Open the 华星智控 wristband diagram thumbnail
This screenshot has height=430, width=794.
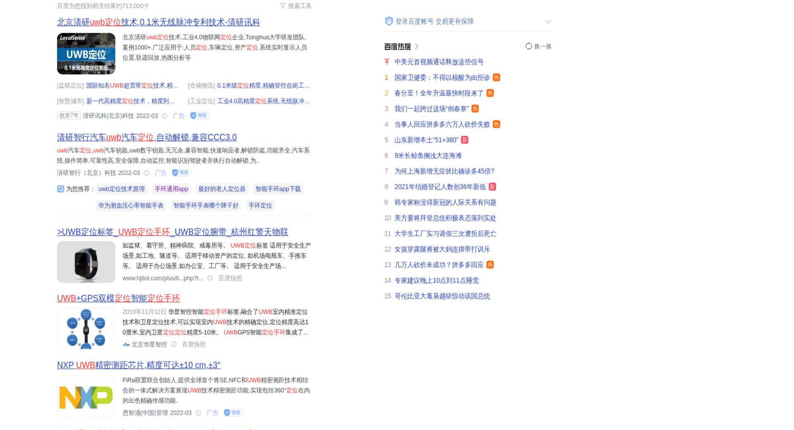tap(86, 328)
